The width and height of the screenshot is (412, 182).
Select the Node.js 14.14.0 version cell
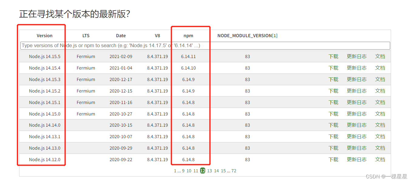click(x=45, y=125)
